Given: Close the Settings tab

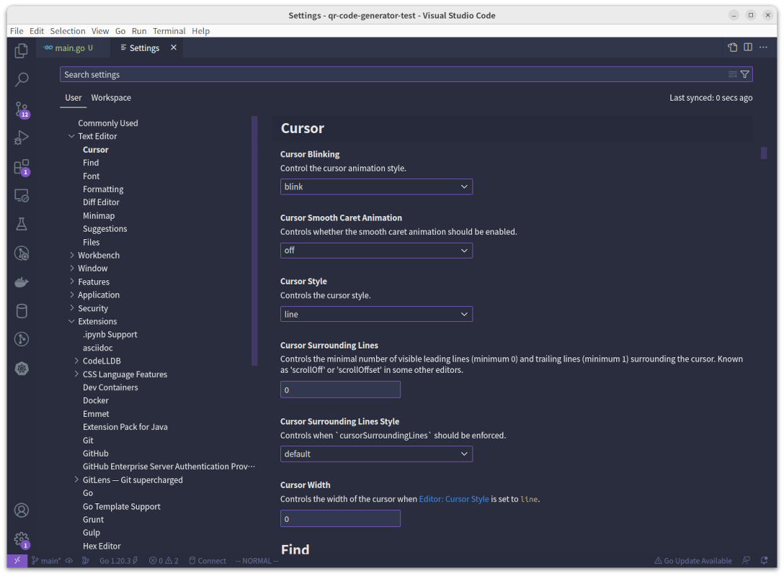Looking at the screenshot, I should (x=174, y=48).
